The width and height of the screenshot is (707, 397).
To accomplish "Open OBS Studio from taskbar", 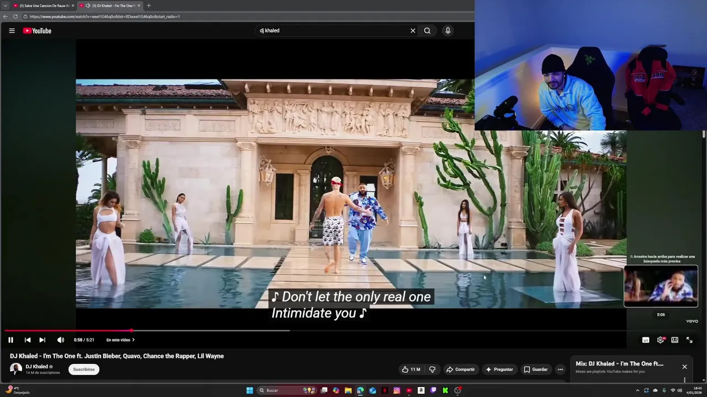I will (457, 390).
